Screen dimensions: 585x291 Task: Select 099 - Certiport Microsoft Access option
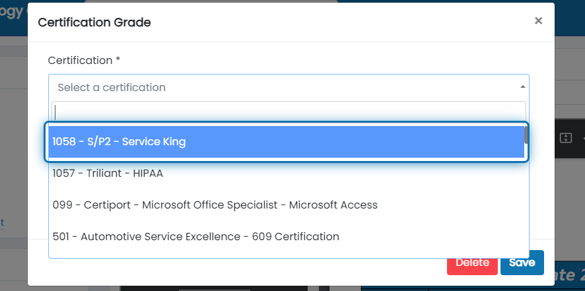point(286,205)
